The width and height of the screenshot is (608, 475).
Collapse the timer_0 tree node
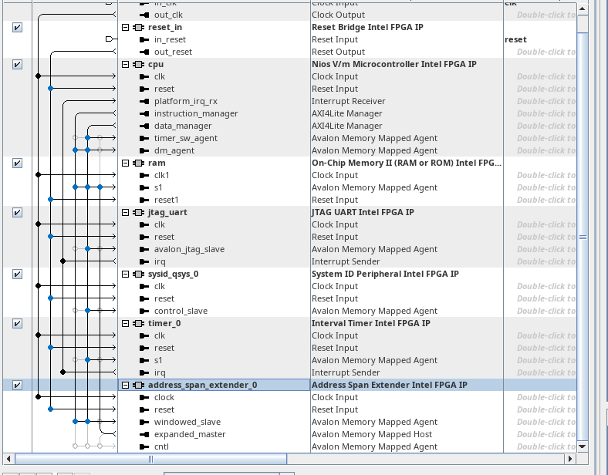point(125,324)
